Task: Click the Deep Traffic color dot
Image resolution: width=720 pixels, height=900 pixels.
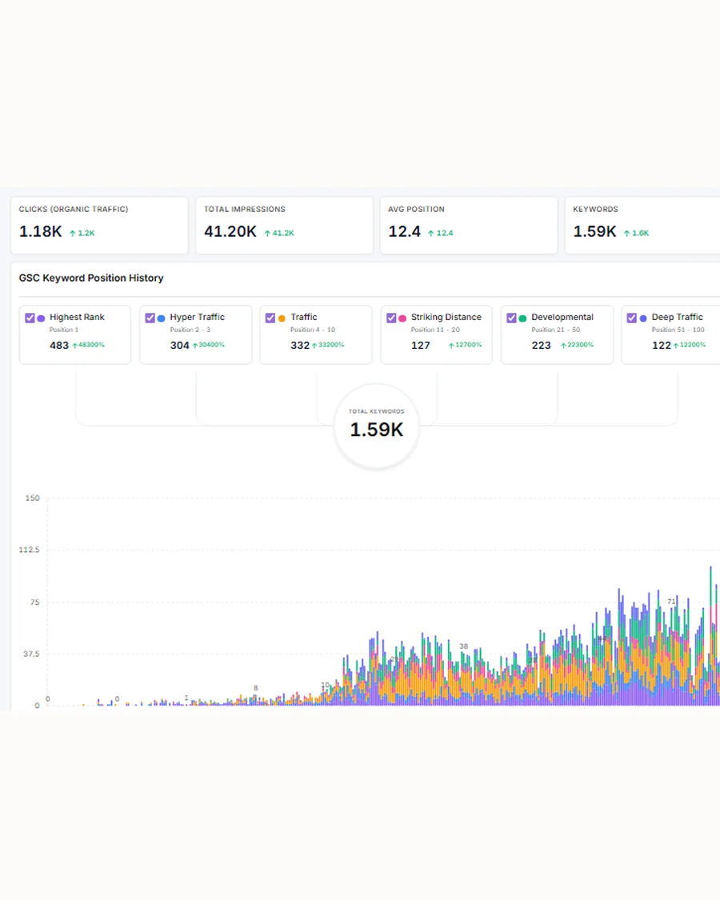Action: 643,318
